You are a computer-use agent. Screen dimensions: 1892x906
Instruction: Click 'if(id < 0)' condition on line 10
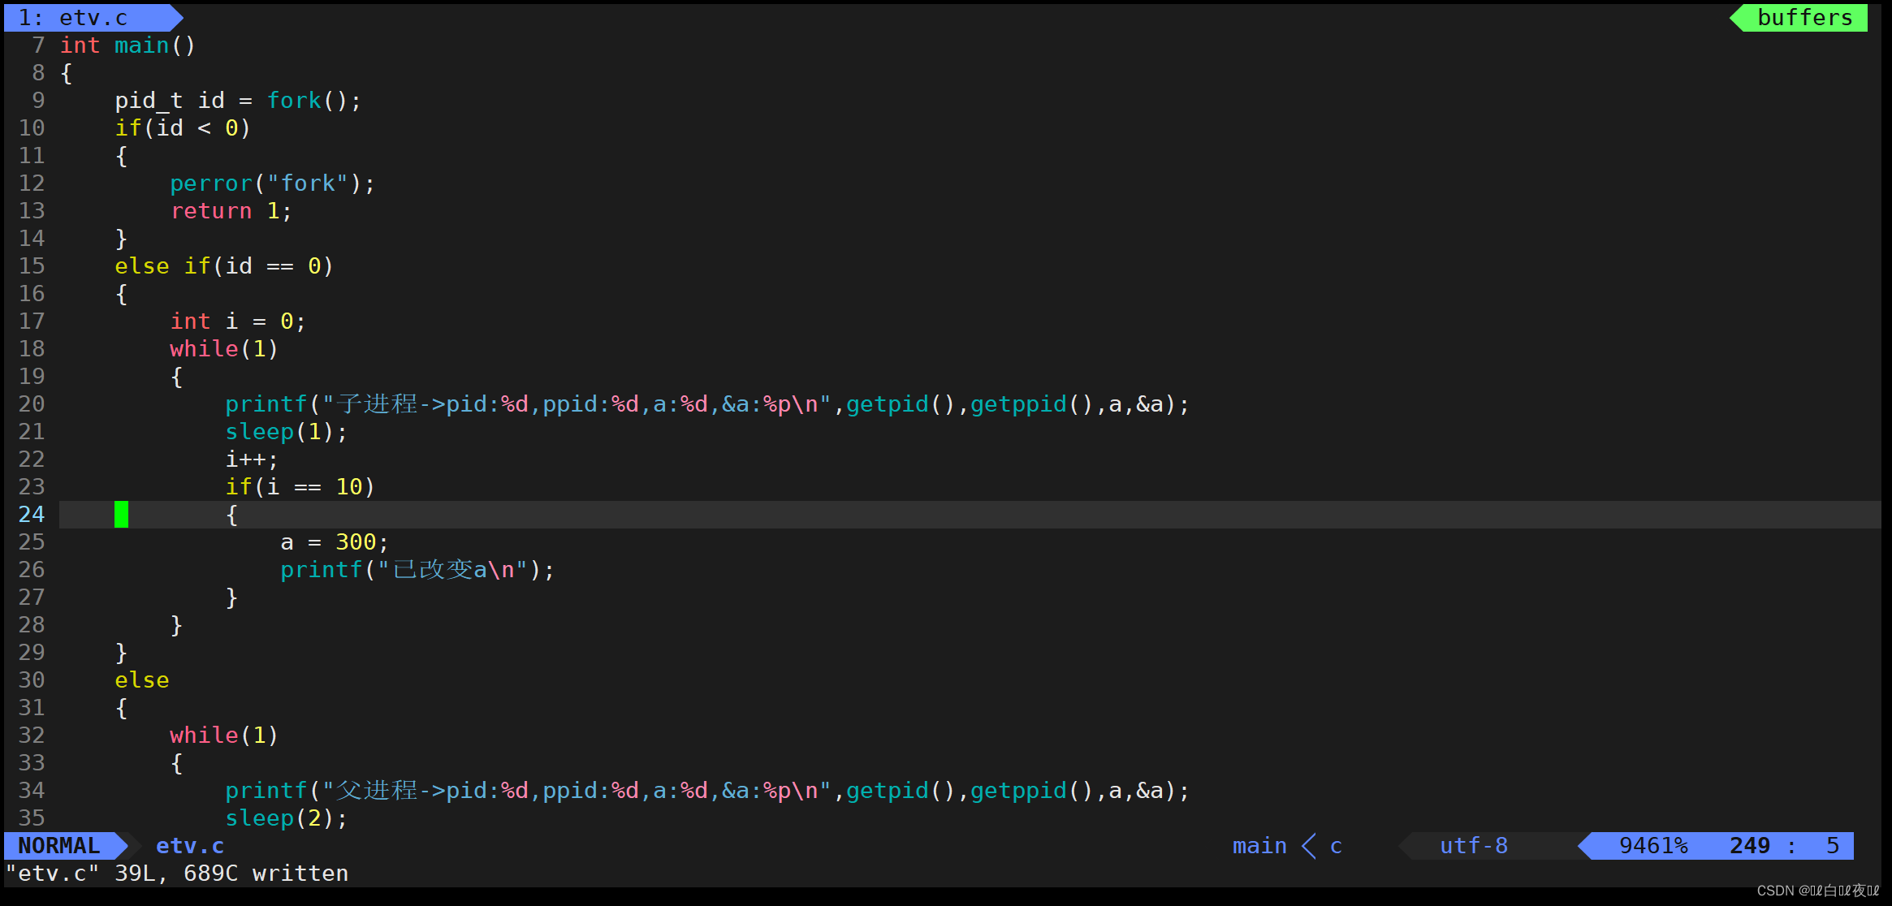click(183, 128)
